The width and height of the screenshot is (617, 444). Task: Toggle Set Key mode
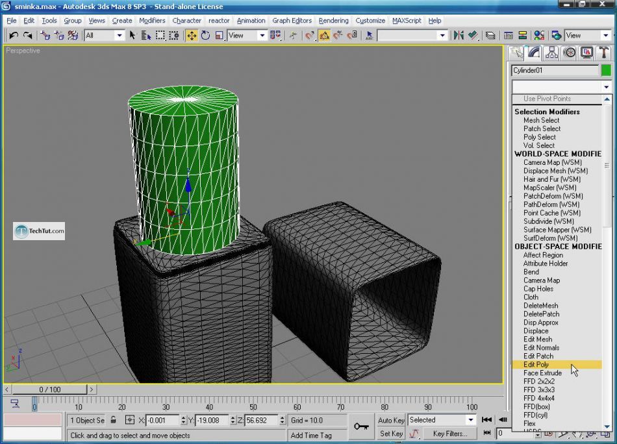[x=391, y=434]
